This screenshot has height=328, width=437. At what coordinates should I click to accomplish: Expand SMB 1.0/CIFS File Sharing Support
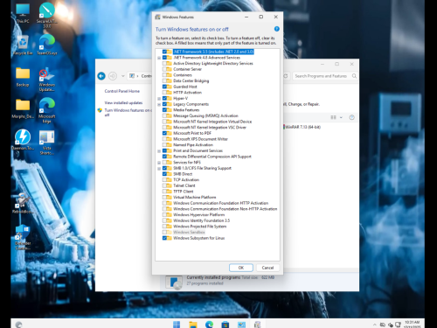[159, 169]
